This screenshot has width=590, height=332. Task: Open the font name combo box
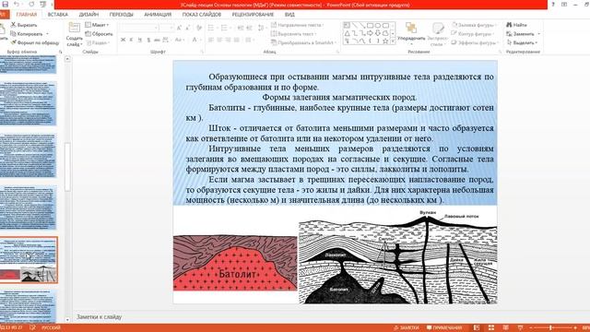139,28
